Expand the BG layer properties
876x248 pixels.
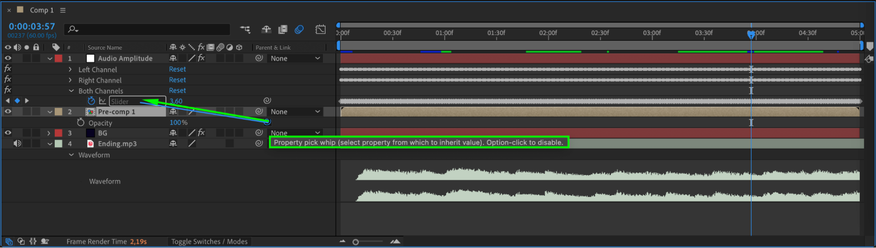point(49,133)
